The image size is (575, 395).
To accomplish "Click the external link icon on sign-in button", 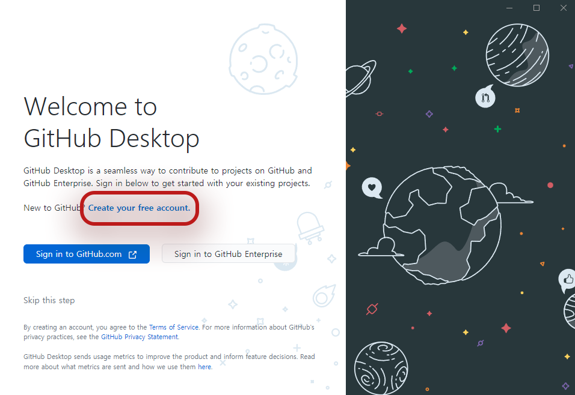I will point(133,255).
